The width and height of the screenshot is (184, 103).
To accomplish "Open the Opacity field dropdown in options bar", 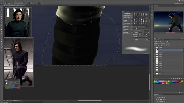I will pos(31,3).
